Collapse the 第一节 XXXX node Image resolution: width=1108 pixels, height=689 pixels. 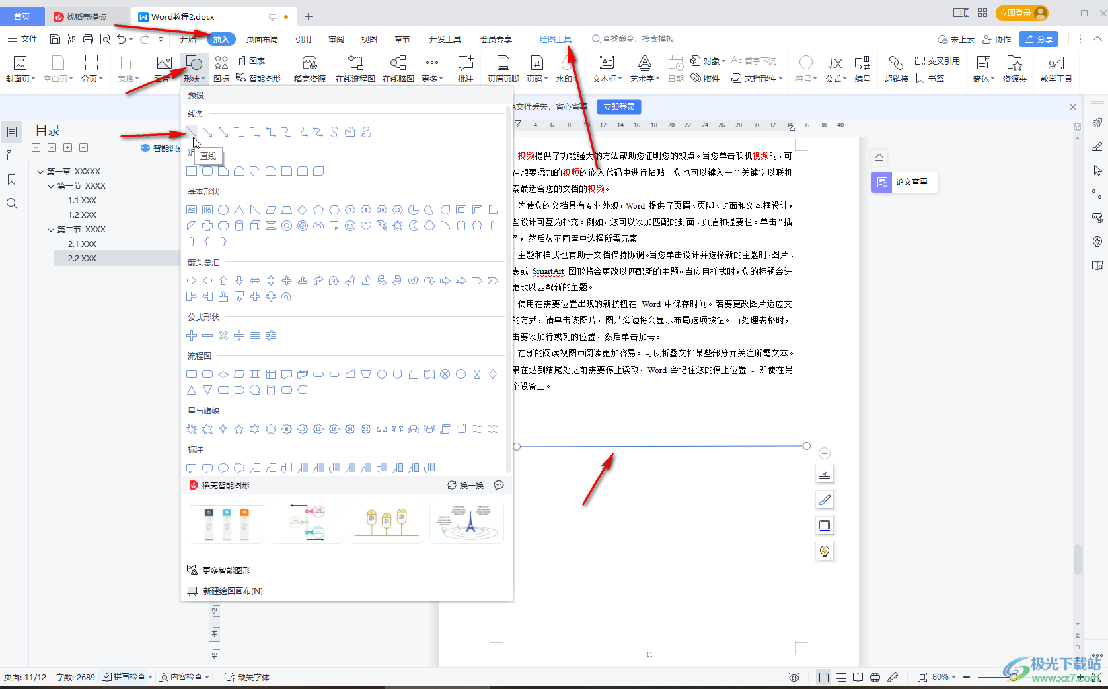(51, 186)
